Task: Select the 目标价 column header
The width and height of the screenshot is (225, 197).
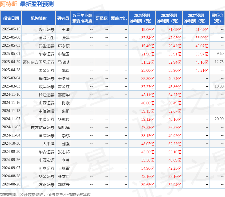Action: 217,18
